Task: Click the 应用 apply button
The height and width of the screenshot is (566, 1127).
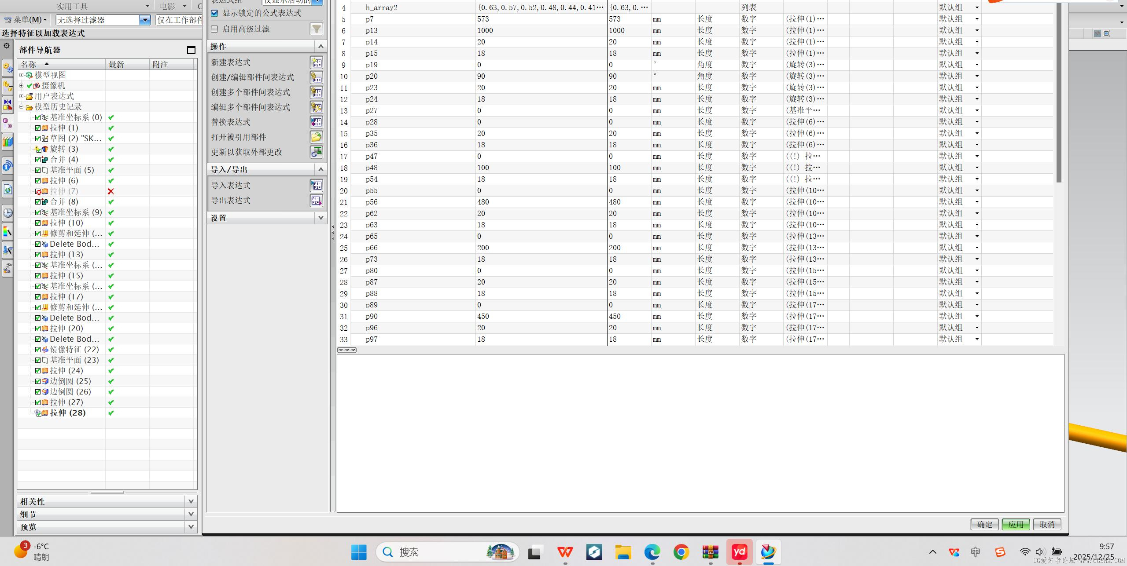Action: tap(1016, 524)
